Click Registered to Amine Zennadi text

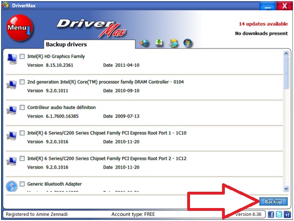37,214
